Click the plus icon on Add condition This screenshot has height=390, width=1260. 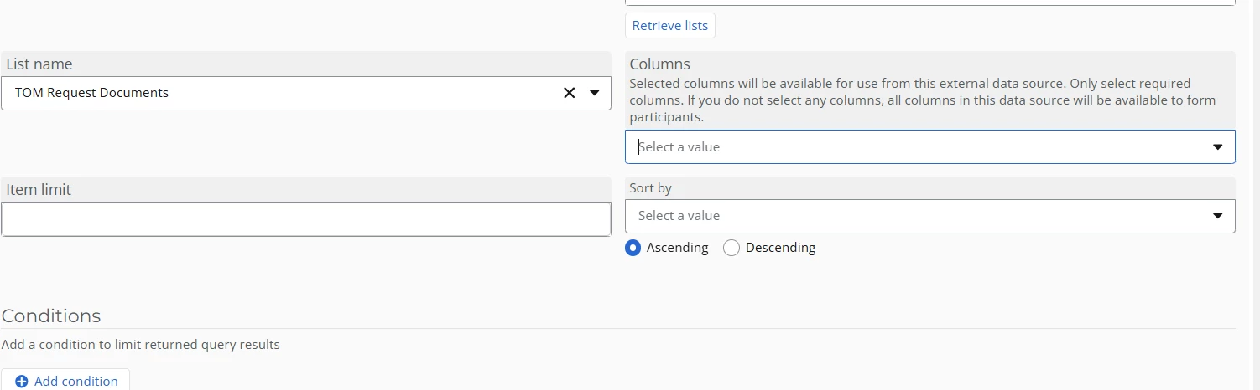[x=22, y=382]
